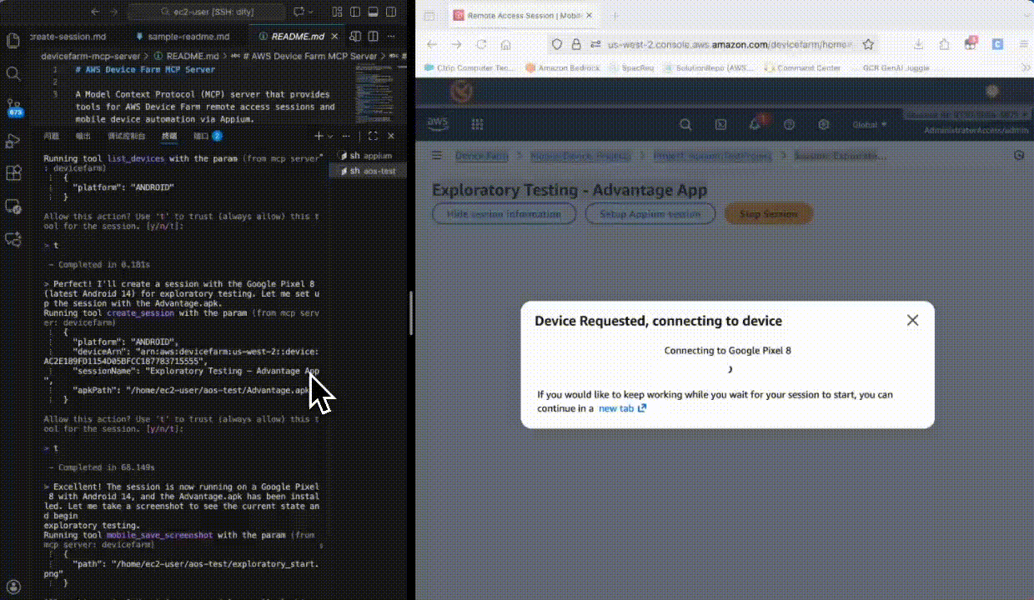This screenshot has height=600, width=1034.
Task: Open the Copilot chat icon in title bar
Action: [299, 12]
